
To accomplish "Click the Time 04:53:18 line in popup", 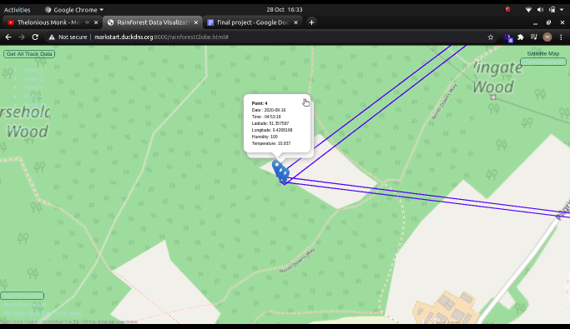I will 266,117.
